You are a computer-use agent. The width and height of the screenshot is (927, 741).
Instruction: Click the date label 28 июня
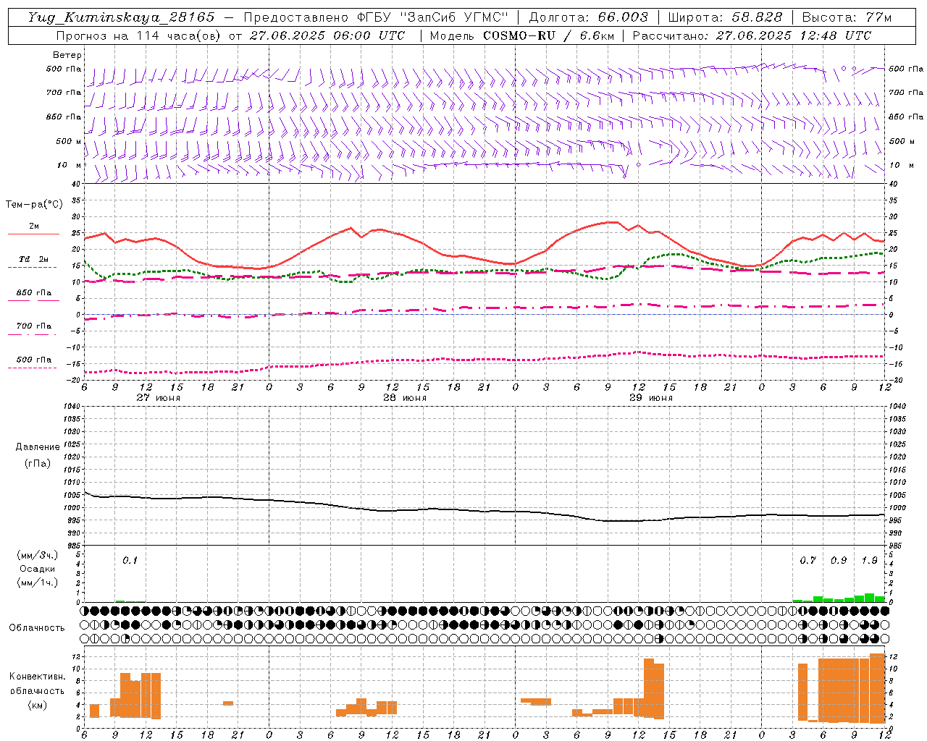[x=405, y=398]
